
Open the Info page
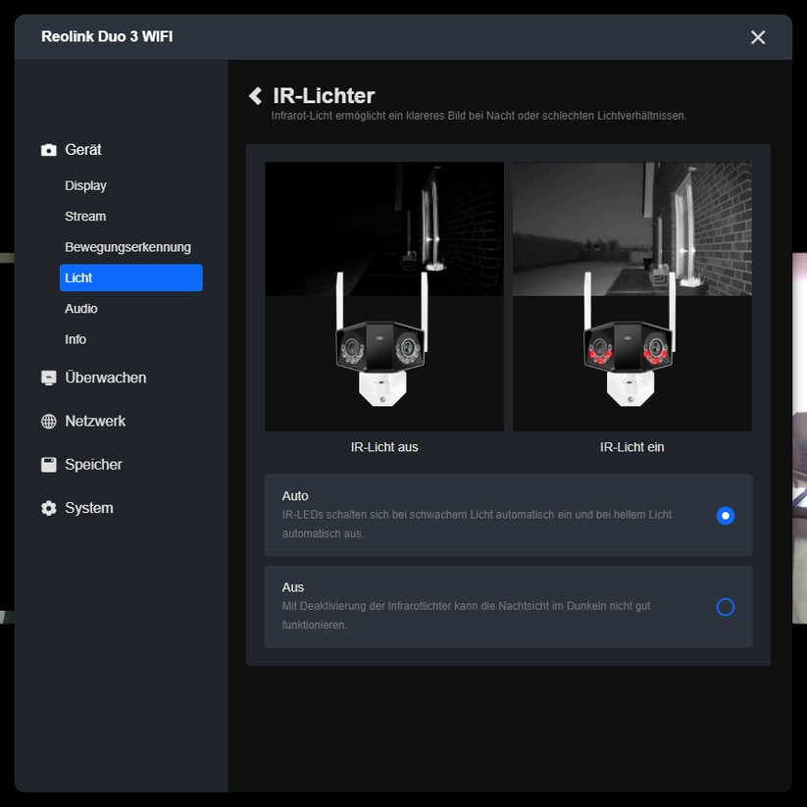pyautogui.click(x=75, y=339)
